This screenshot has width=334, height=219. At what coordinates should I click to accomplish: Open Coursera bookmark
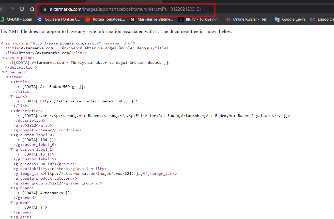coord(59,19)
